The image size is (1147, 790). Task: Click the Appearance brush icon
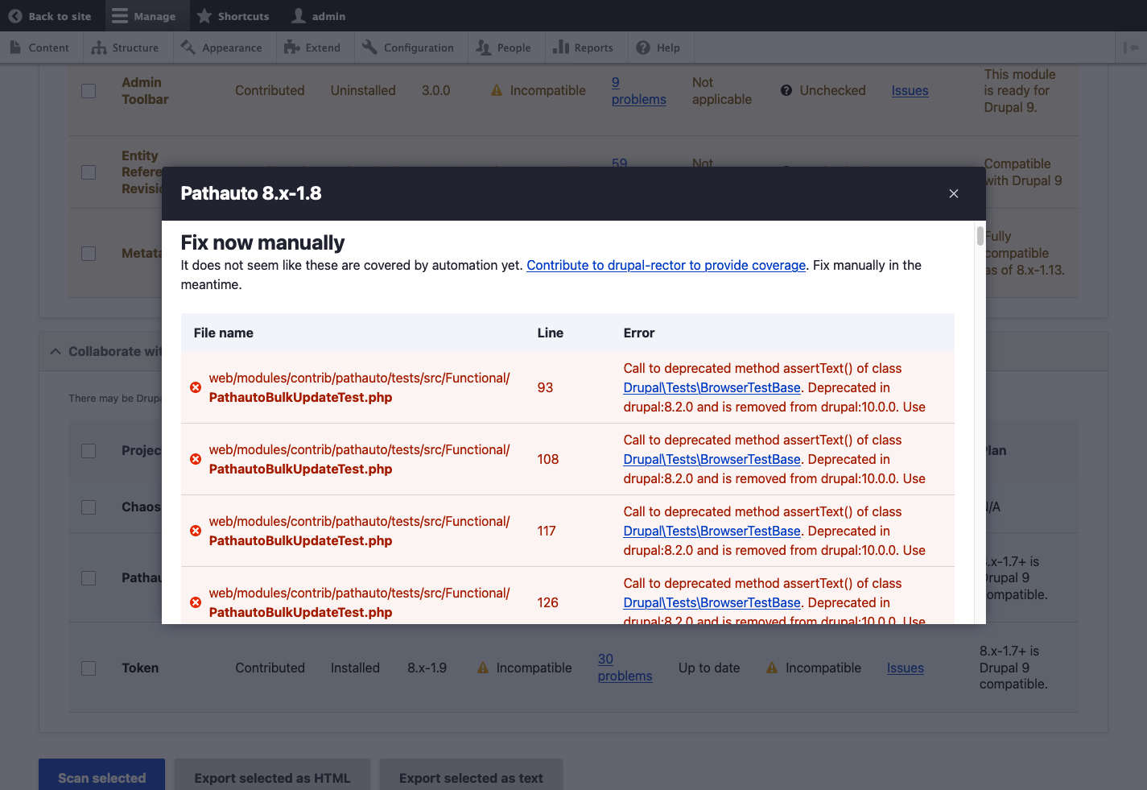pos(188,48)
